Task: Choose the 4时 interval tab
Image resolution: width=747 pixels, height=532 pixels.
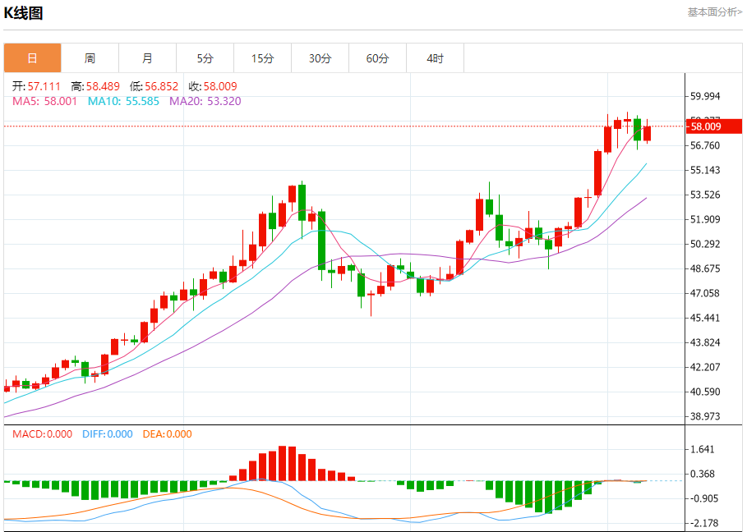Action: coord(435,58)
